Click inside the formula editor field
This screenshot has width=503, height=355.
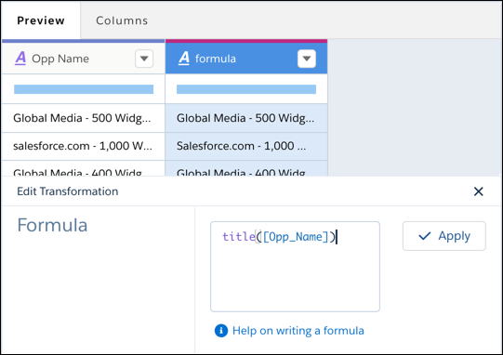(x=295, y=267)
